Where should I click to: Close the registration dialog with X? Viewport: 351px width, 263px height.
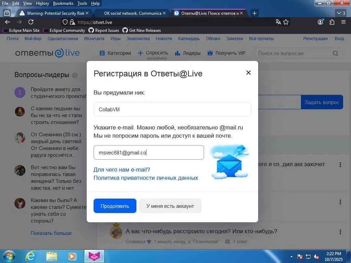(x=248, y=73)
